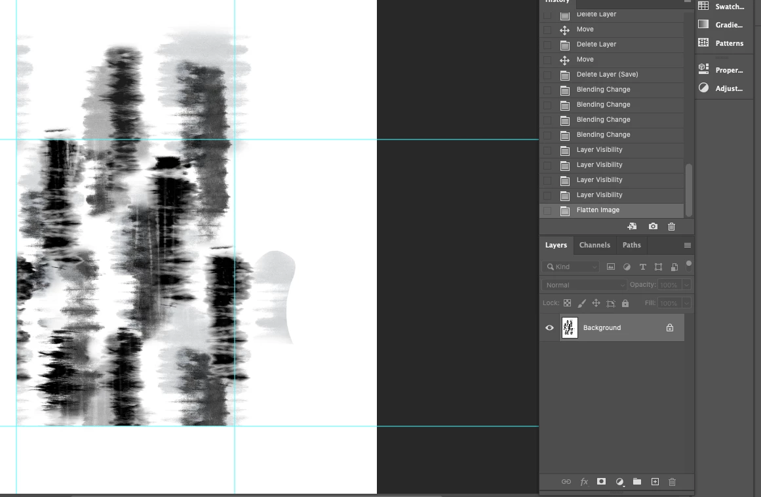Select the Background layer thumbnail
761x497 pixels.
coord(570,328)
